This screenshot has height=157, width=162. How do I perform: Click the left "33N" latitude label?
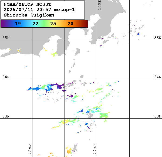point(6,116)
